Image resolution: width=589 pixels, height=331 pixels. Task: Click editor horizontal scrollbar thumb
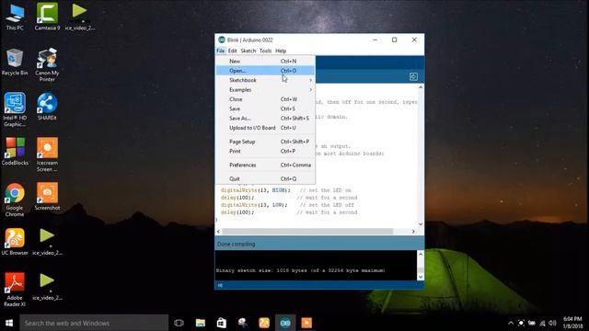[x=307, y=232]
